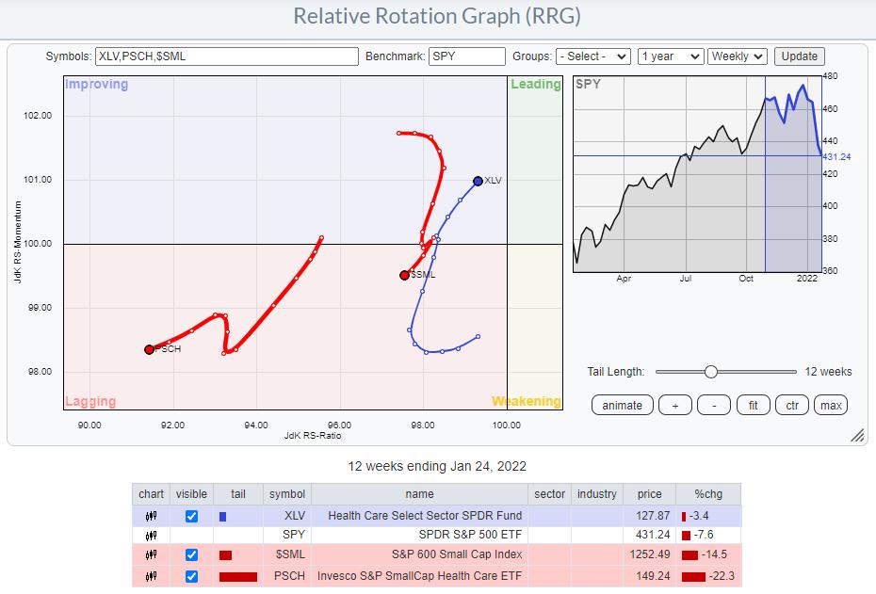876x594 pixels.
Task: Click the Invesco S&P SmallCap Health Care ETF name
Action: click(x=419, y=576)
